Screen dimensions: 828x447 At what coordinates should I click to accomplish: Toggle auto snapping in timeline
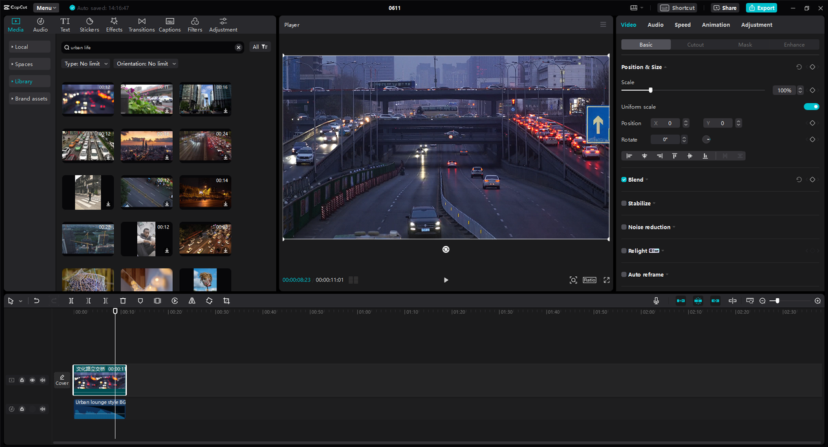[x=698, y=301]
